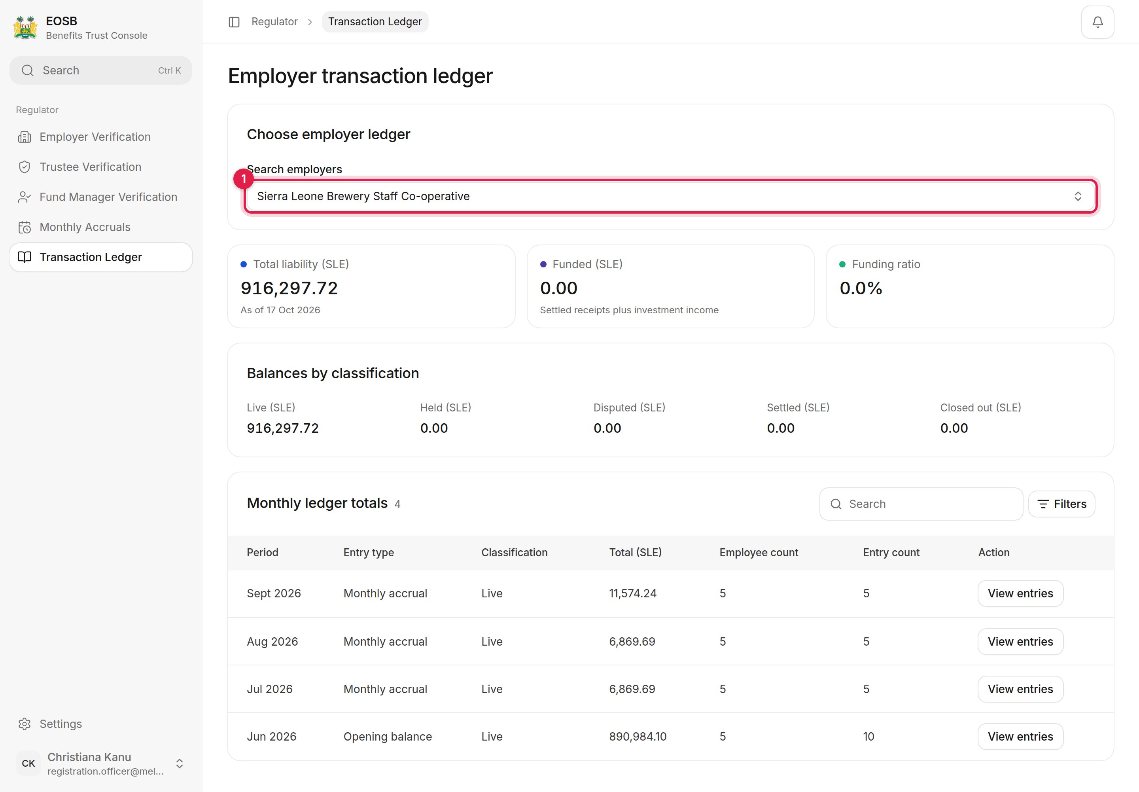The height and width of the screenshot is (792, 1139).
Task: Click the Total liability value 916,297.72
Action: 289,288
